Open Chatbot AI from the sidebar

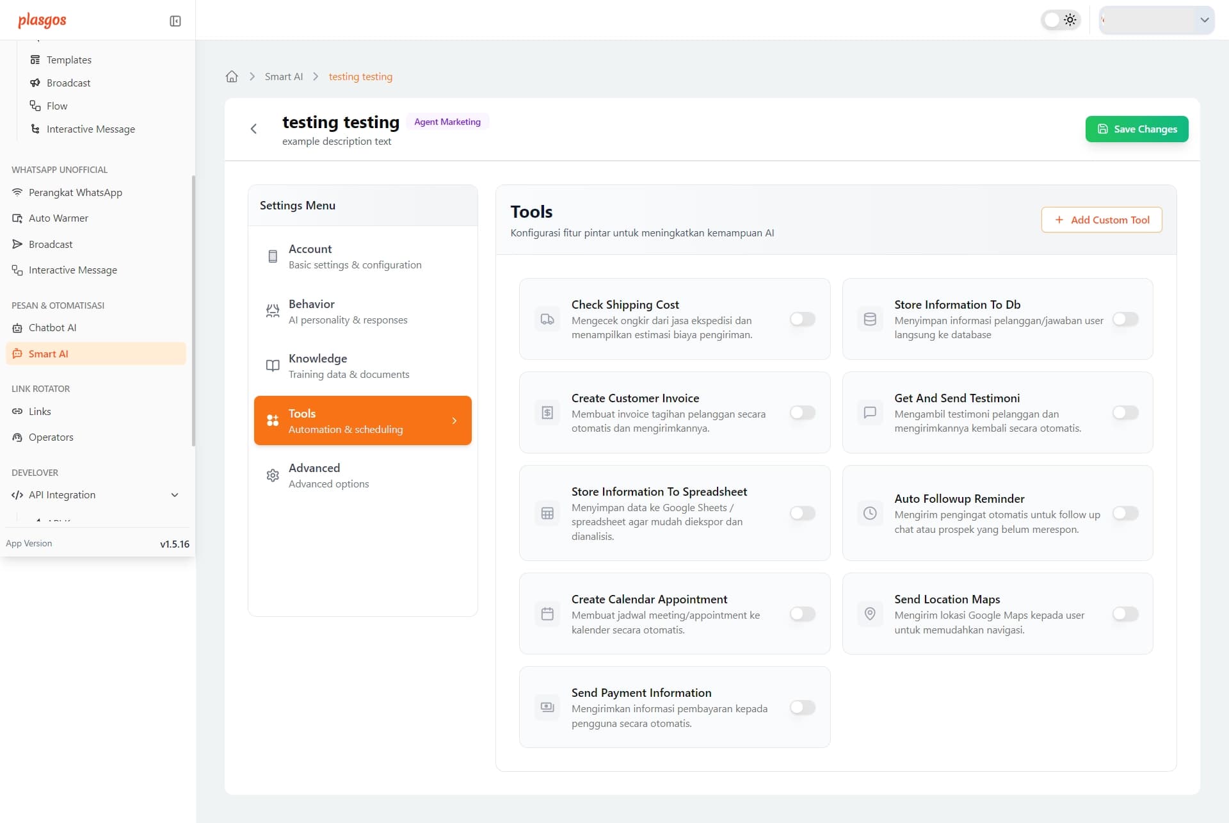click(x=51, y=327)
